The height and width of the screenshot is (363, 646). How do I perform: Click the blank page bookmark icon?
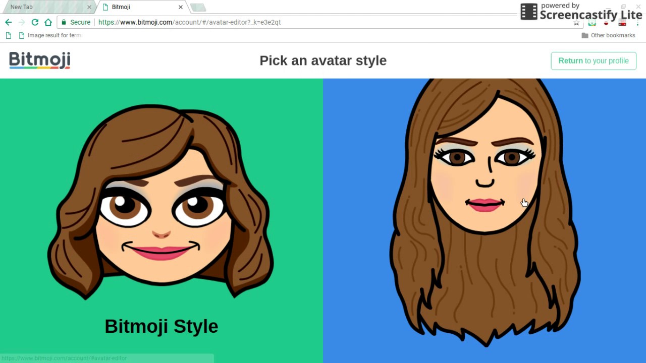point(8,35)
